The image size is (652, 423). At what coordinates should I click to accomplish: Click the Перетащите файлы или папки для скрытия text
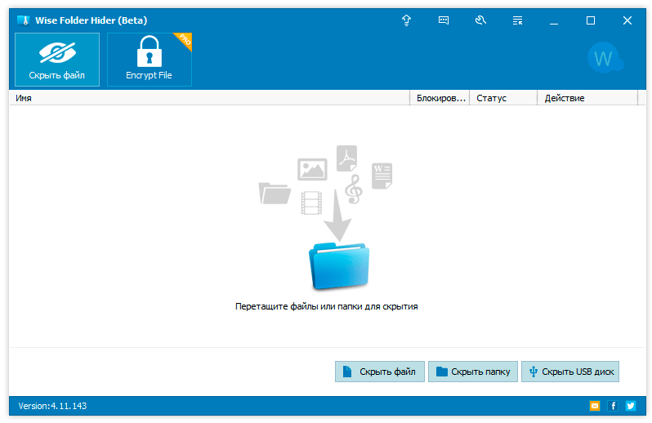coord(327,307)
